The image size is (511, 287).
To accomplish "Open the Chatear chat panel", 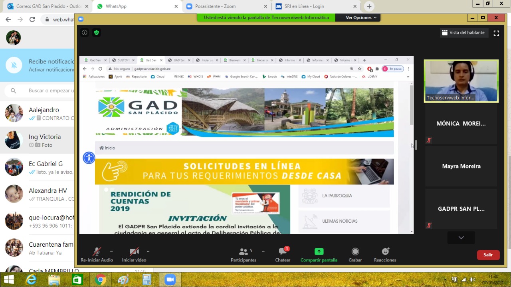I will tap(283, 252).
